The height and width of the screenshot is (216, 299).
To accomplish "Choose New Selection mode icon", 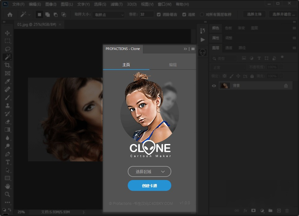I will tap(39, 15).
